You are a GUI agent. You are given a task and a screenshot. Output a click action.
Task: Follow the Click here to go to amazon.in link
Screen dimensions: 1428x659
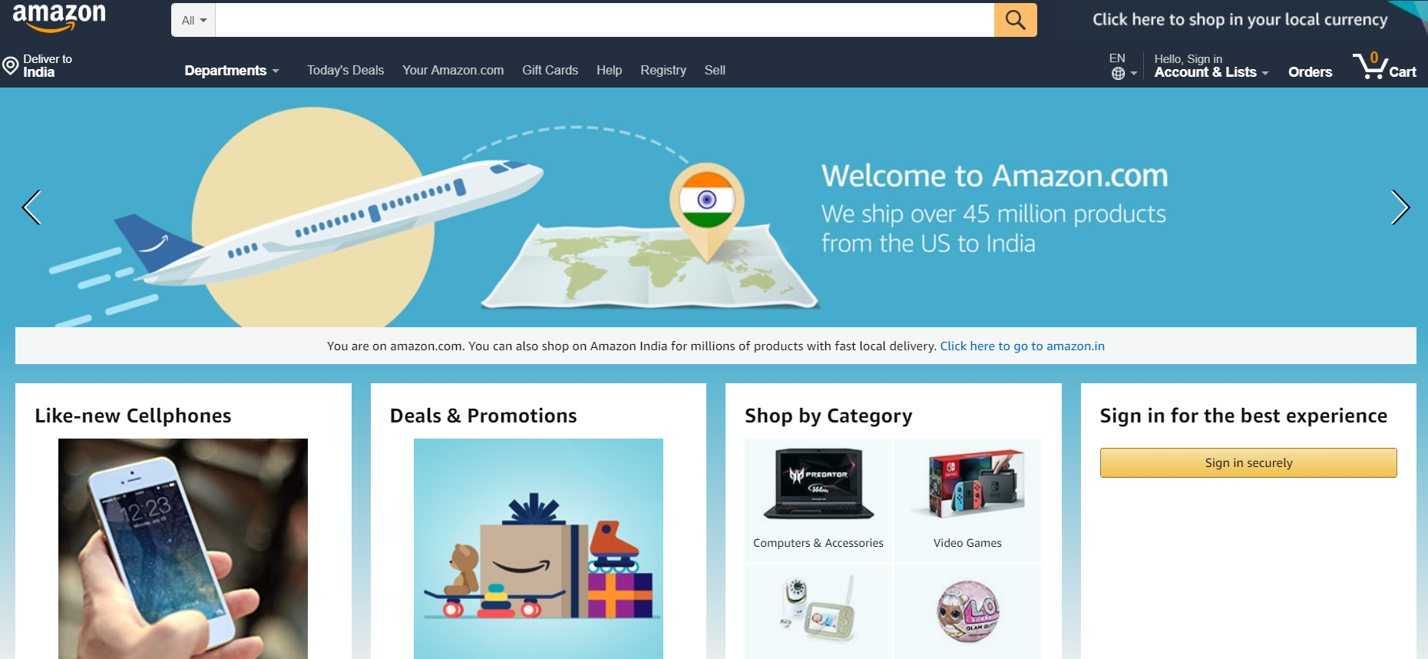[1022, 346]
